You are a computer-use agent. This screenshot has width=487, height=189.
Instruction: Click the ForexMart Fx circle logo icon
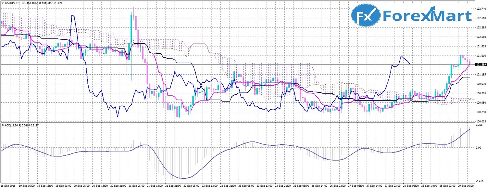(366, 16)
